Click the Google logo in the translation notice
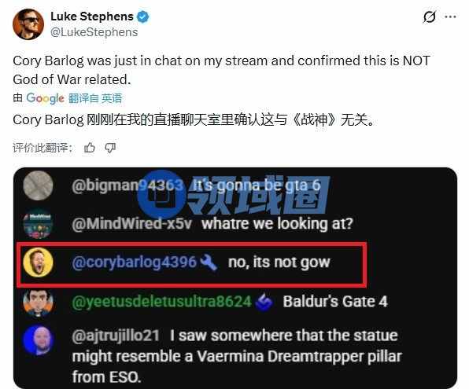 [45, 98]
